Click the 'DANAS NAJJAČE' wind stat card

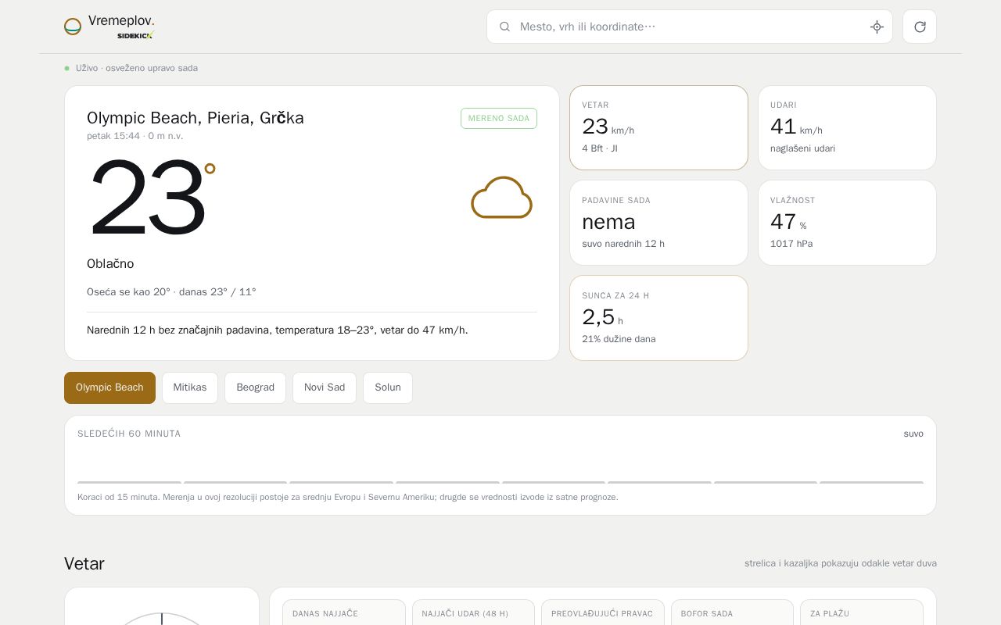tap(344, 612)
